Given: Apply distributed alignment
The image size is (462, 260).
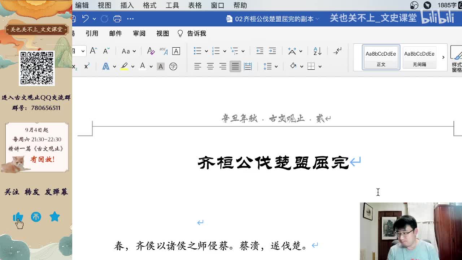Looking at the screenshot, I should coord(248,66).
